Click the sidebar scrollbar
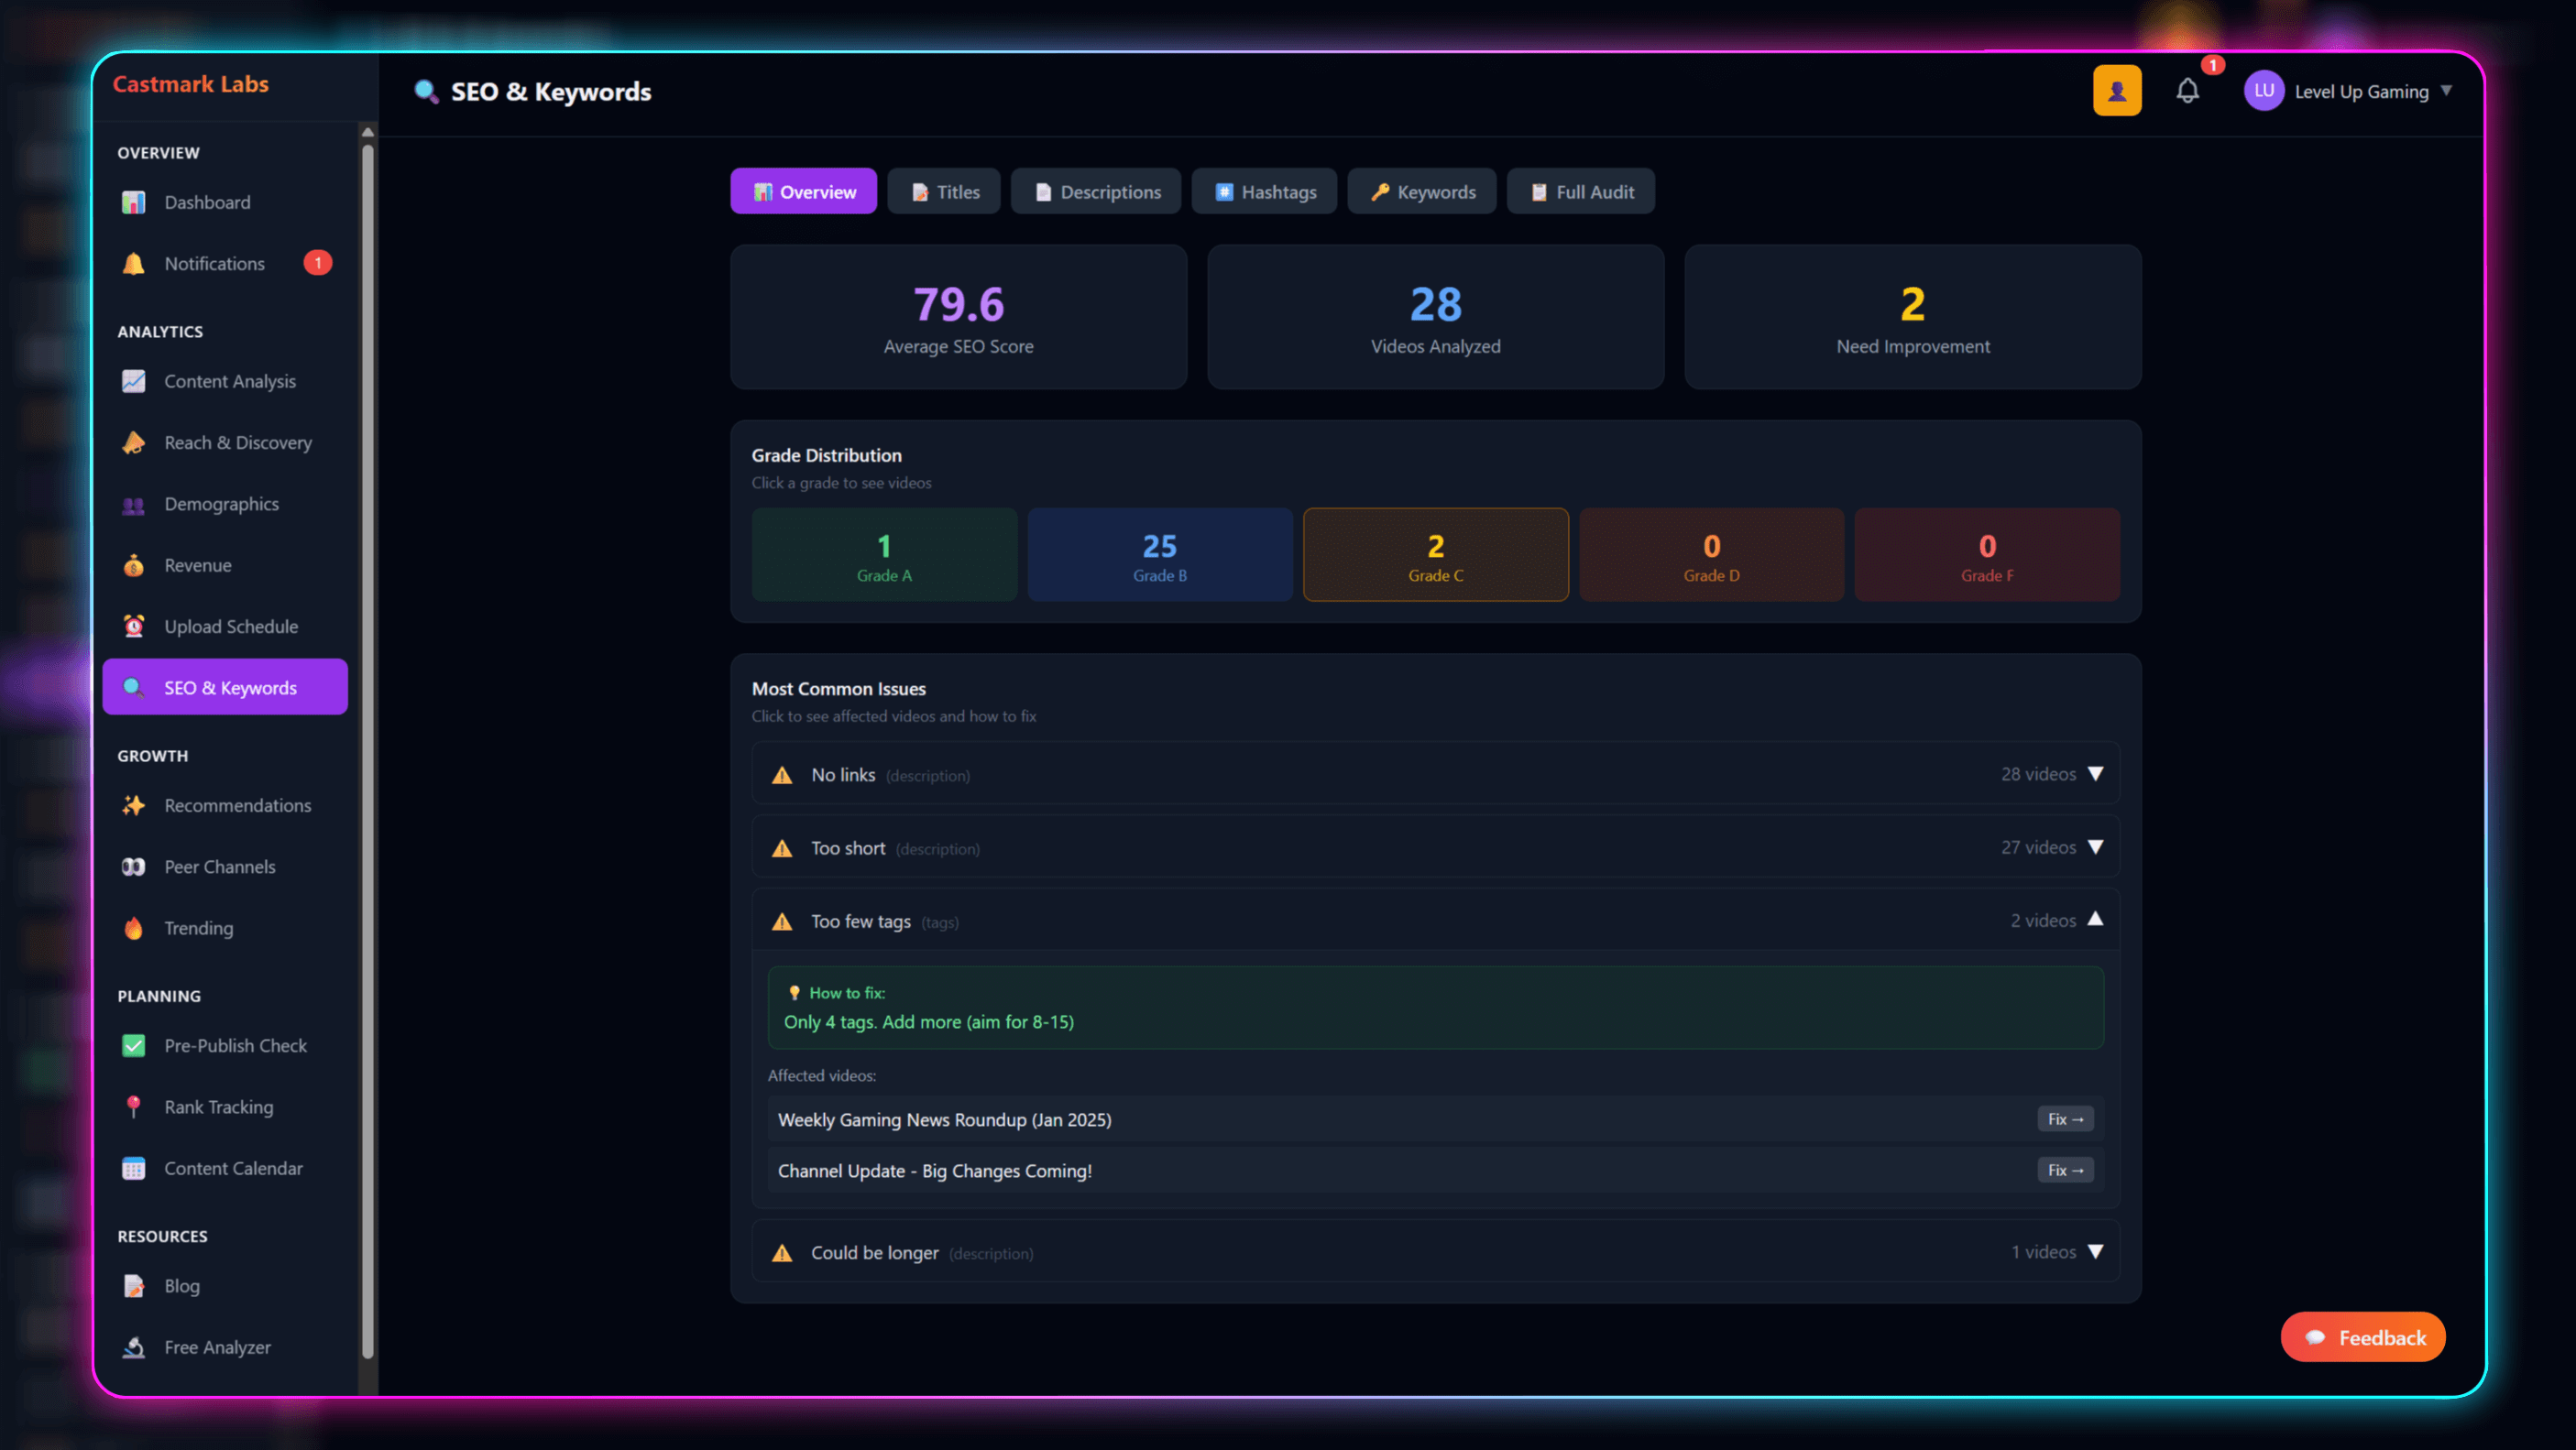2576x1450 pixels. (x=368, y=749)
